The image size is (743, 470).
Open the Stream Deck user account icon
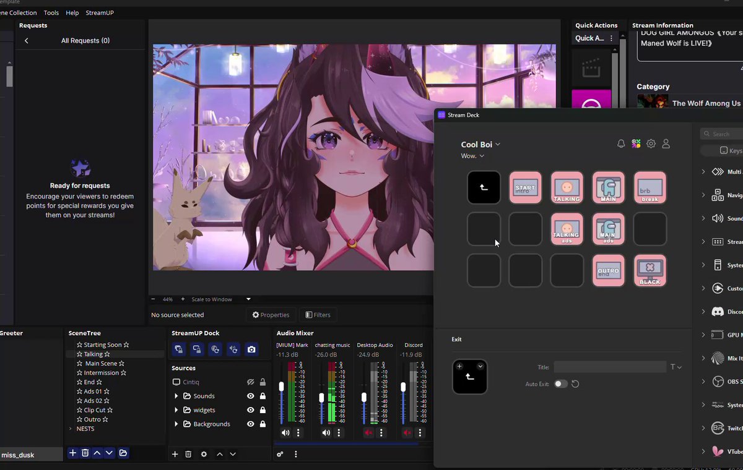coord(666,143)
